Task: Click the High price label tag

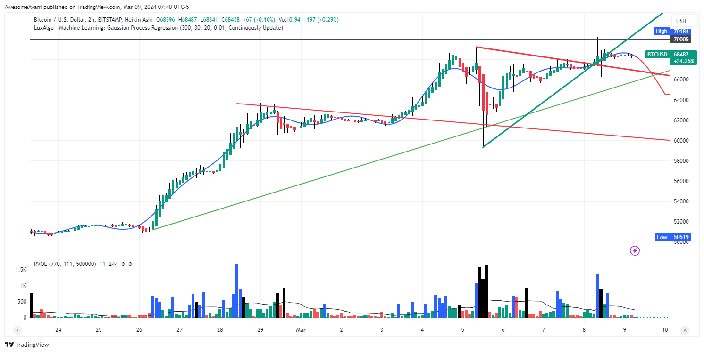Action: tap(662, 31)
